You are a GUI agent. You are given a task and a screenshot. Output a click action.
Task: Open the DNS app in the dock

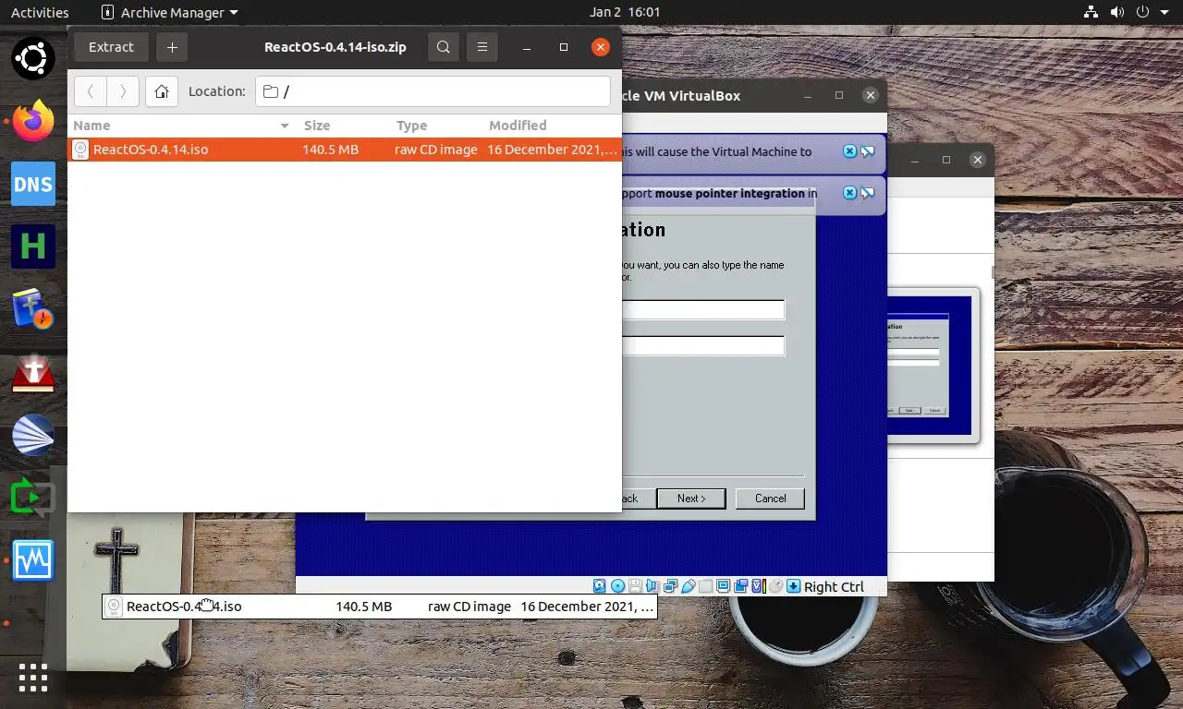33,184
